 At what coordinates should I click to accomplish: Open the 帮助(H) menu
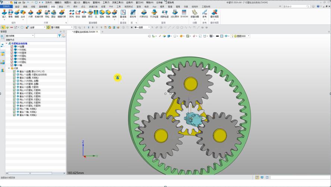(150, 3)
